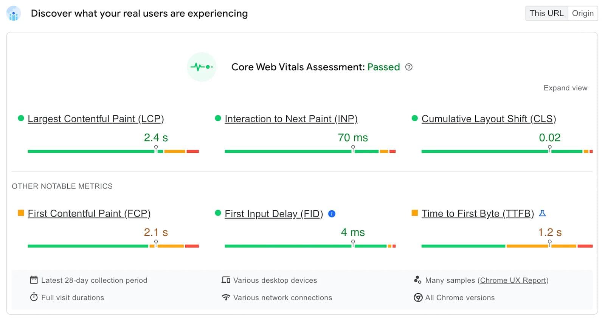Open the Chrome UX Report link
Image resolution: width=605 pixels, height=322 pixels.
(x=513, y=280)
